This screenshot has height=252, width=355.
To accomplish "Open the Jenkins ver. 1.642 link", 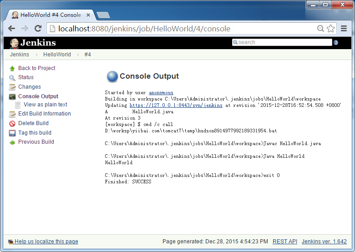I will click(324, 242).
